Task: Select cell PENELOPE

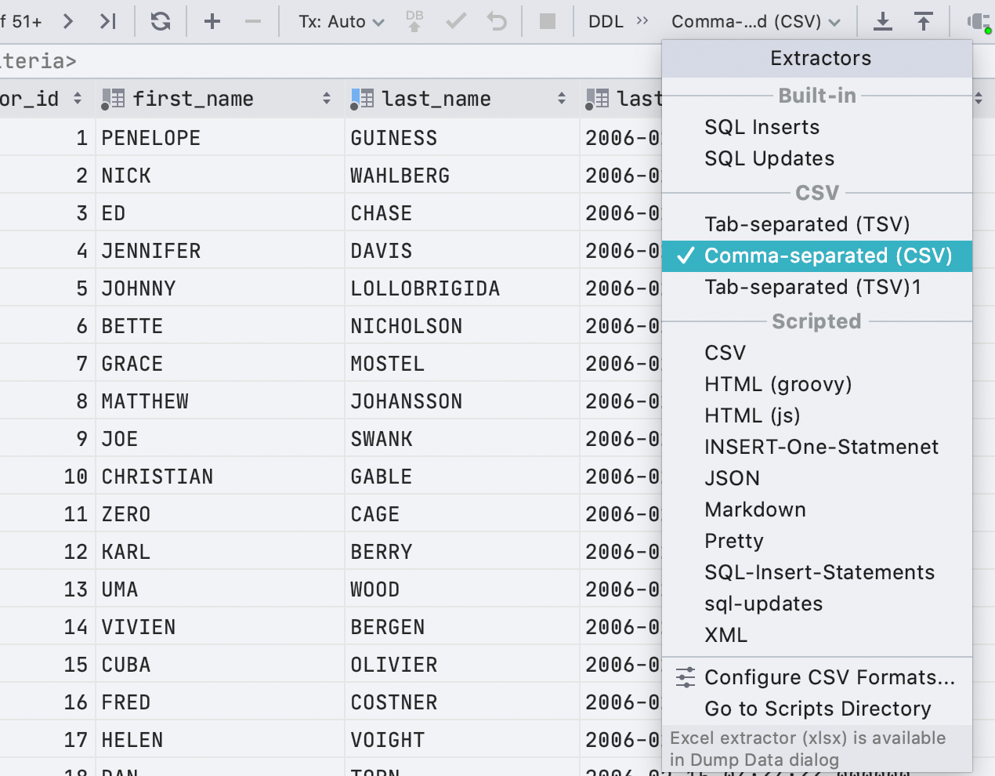Action: tap(220, 138)
